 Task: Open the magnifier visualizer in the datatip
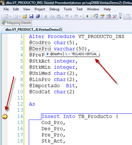(x=66, y=54)
